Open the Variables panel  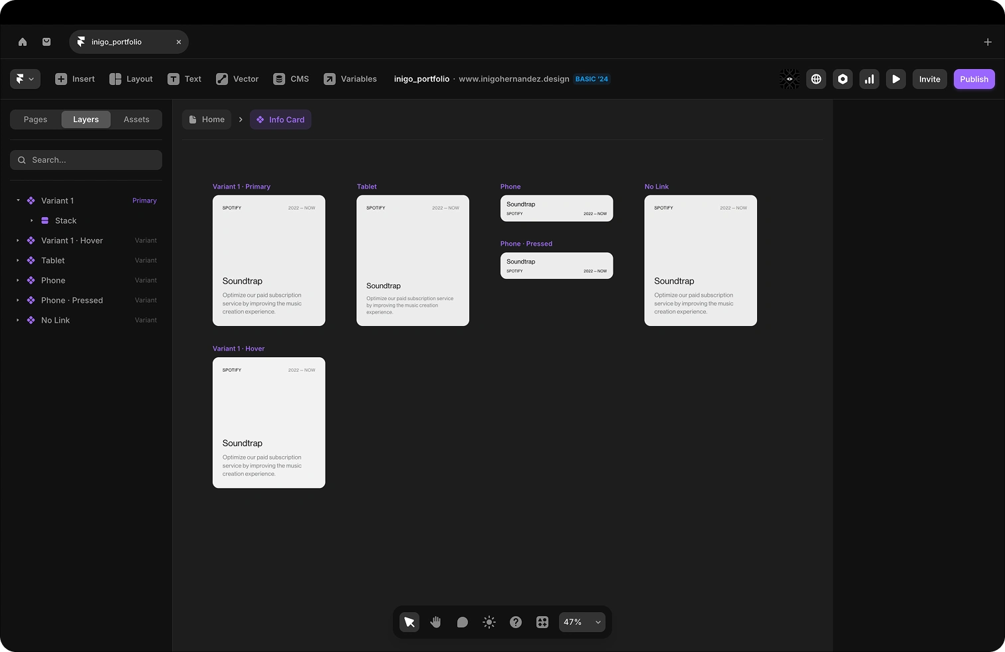[x=350, y=78]
